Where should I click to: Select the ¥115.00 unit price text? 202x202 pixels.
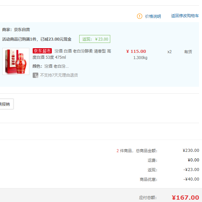click(136, 51)
